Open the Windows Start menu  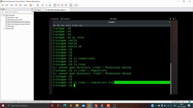tap(3, 105)
